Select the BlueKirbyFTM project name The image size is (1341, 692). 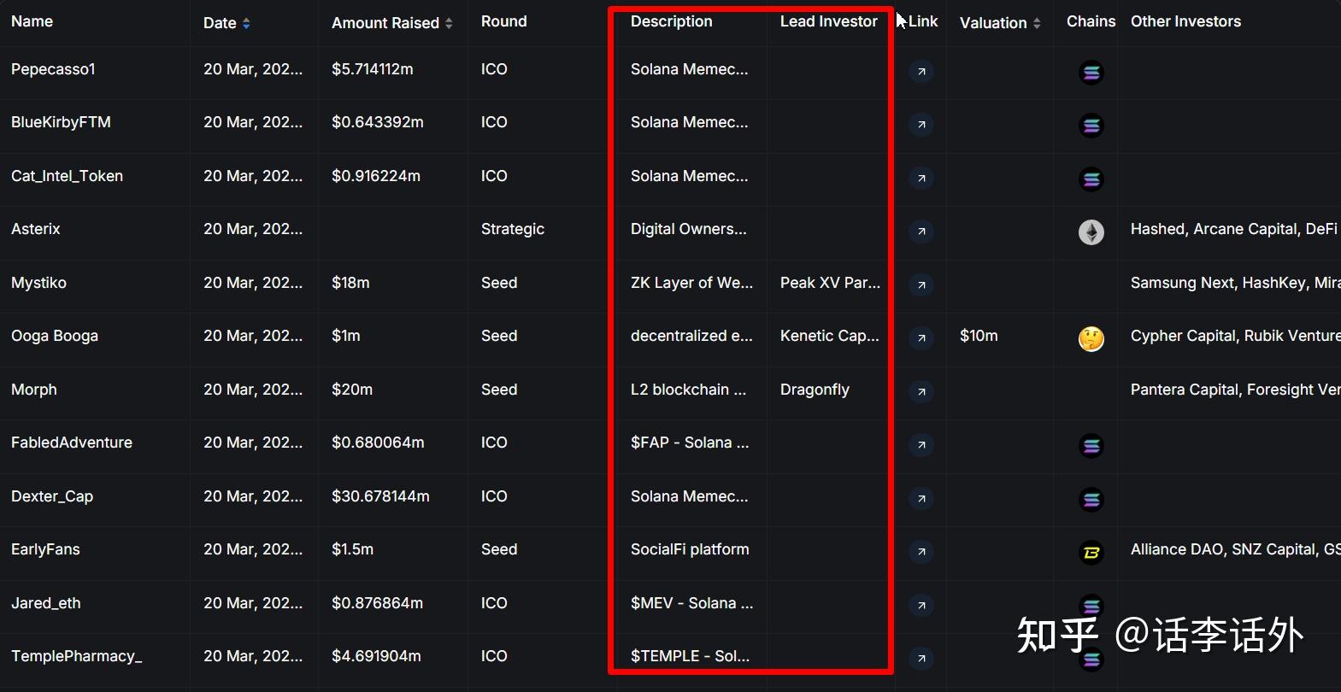tap(61, 122)
